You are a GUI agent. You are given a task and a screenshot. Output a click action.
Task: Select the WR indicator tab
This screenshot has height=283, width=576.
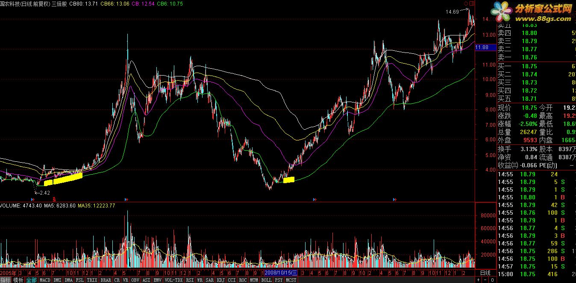click(x=200, y=280)
